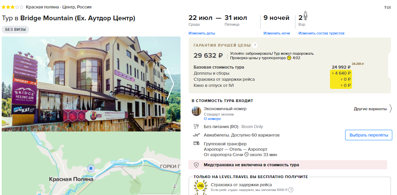Click the Без визы tag
397x195 pixels.
click(x=16, y=29)
